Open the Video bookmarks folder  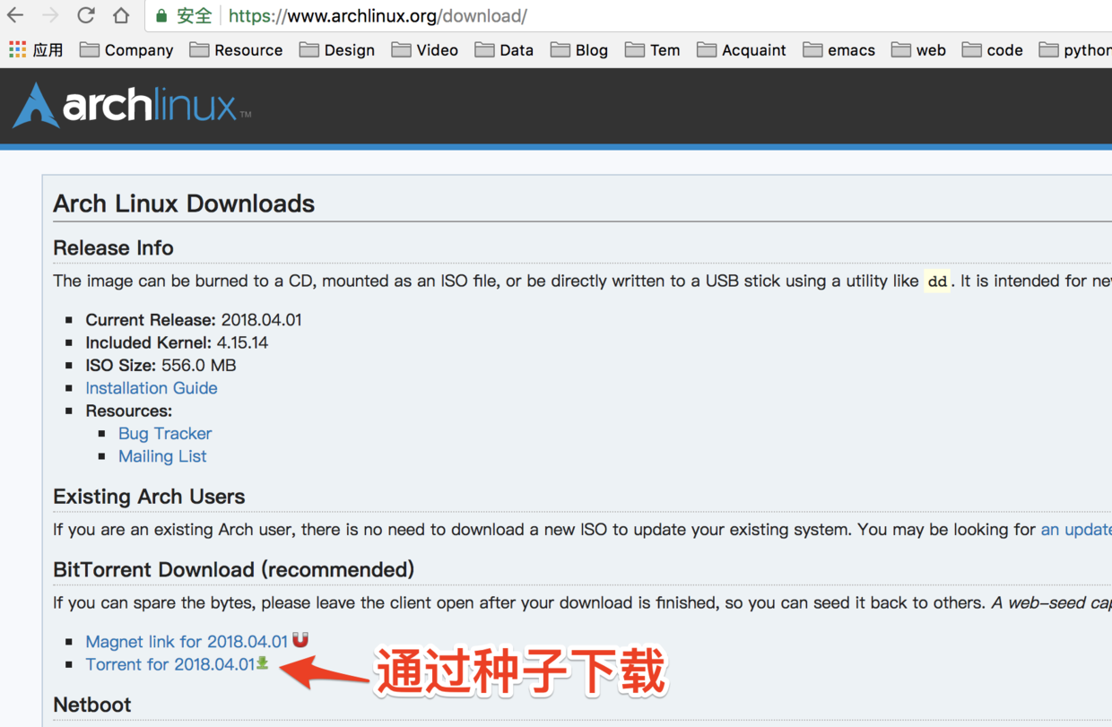[425, 50]
